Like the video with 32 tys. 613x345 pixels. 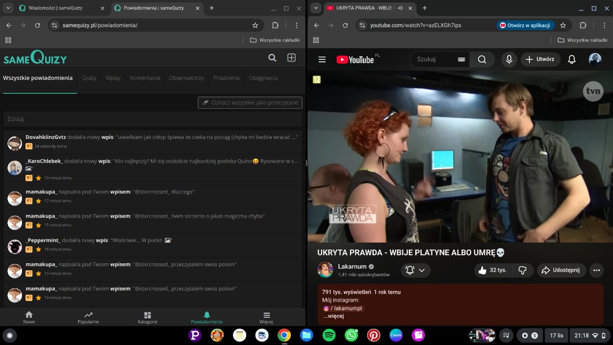coord(492,270)
